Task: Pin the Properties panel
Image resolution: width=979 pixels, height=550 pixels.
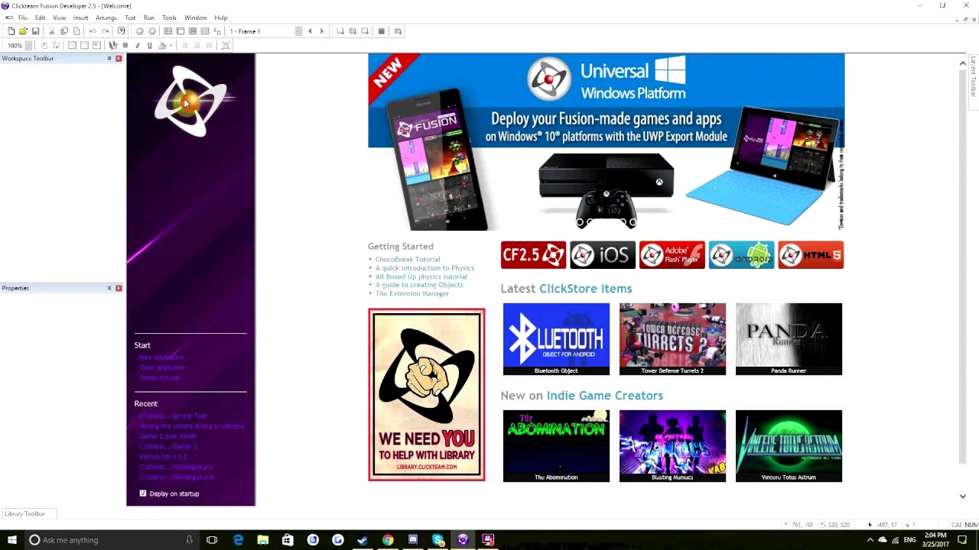Action: (109, 288)
